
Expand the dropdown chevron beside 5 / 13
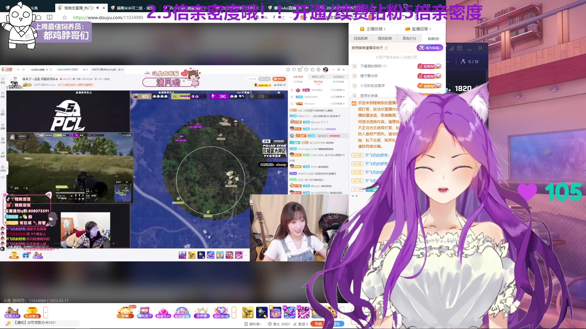pyautogui.click(x=448, y=62)
